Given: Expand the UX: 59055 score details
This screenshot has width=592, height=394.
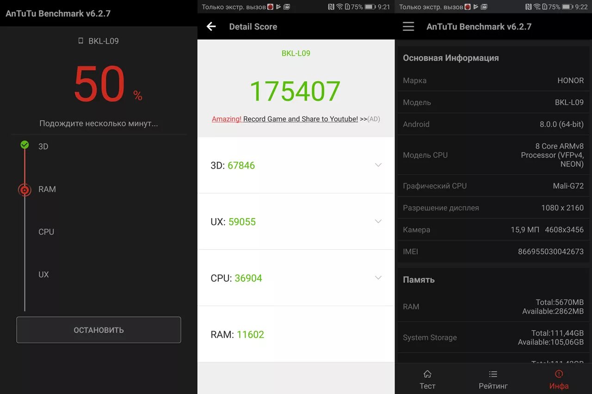Looking at the screenshot, I should click(378, 221).
